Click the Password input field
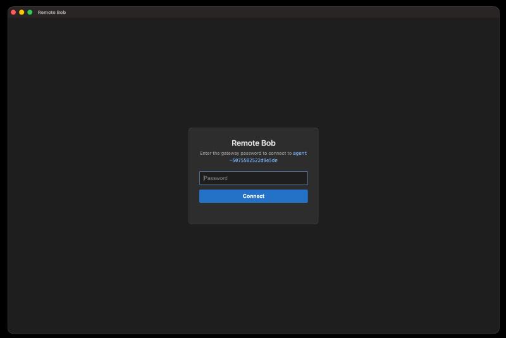 [x=254, y=178]
